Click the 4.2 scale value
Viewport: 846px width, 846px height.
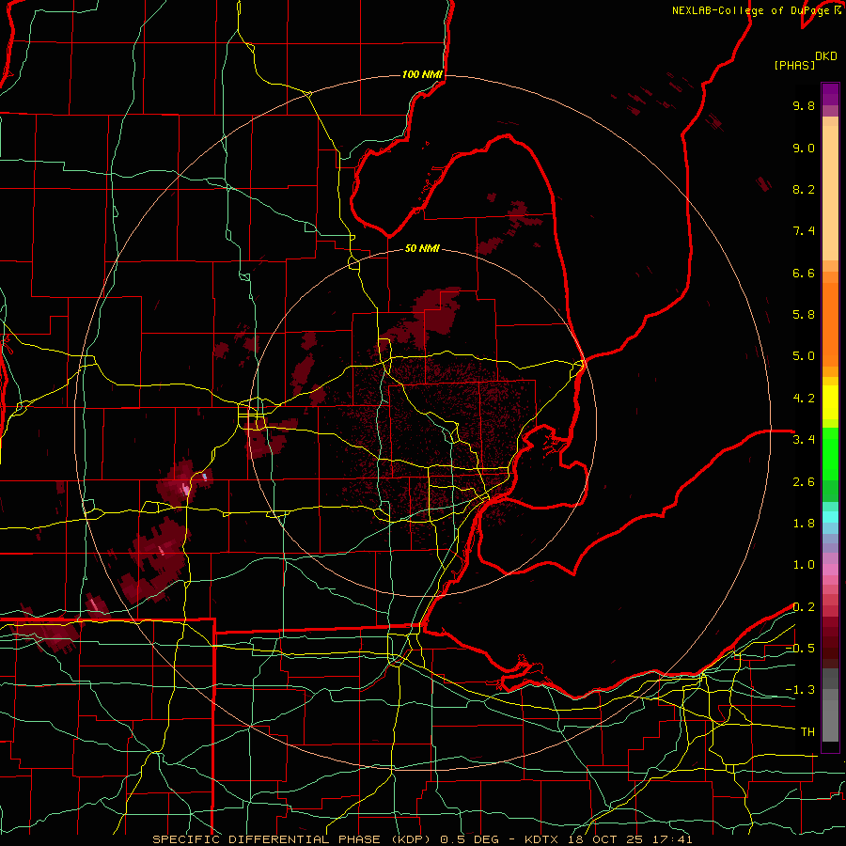click(x=804, y=399)
